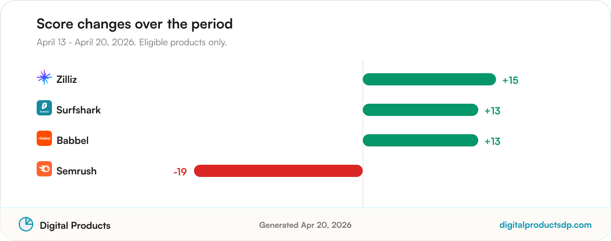
Task: Click the Generated Apr 20, 2026 text
Action: pos(305,225)
